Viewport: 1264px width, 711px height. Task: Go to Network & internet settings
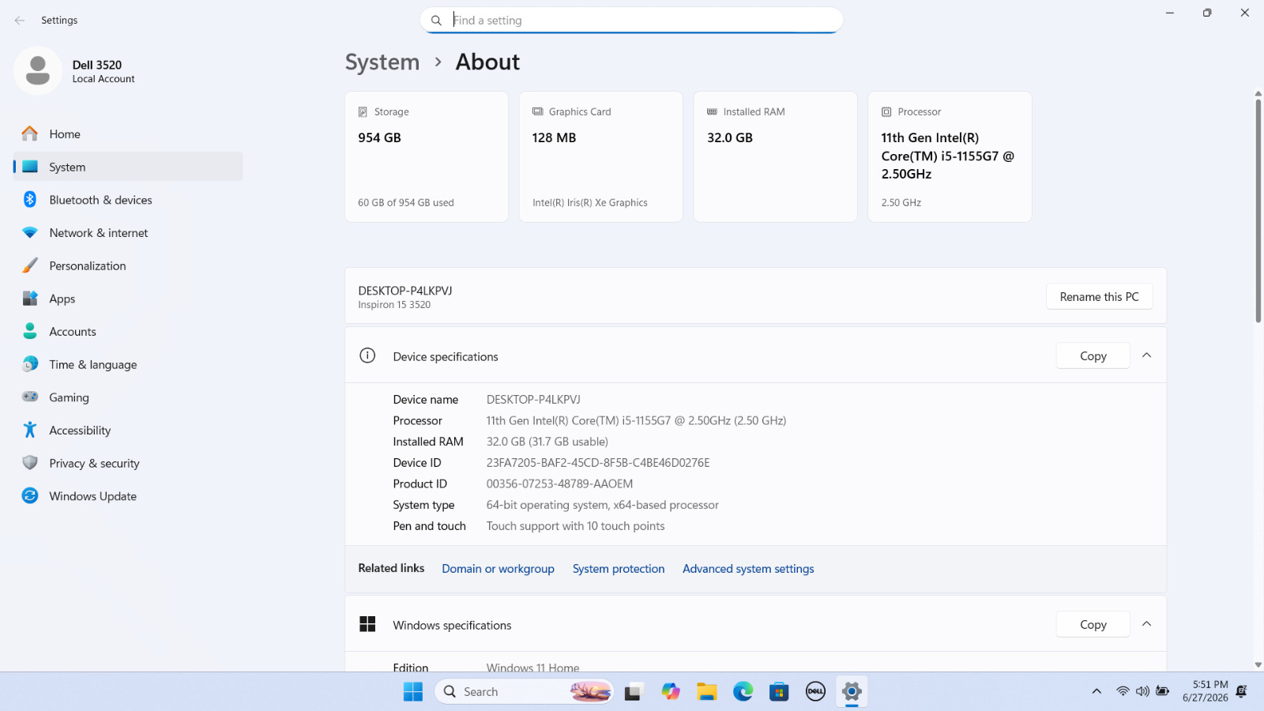[x=128, y=233]
